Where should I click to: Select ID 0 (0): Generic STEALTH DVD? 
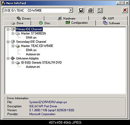tap(41, 62)
